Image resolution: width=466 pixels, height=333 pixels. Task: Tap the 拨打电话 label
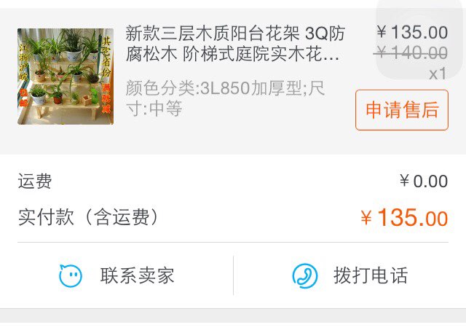tap(371, 275)
